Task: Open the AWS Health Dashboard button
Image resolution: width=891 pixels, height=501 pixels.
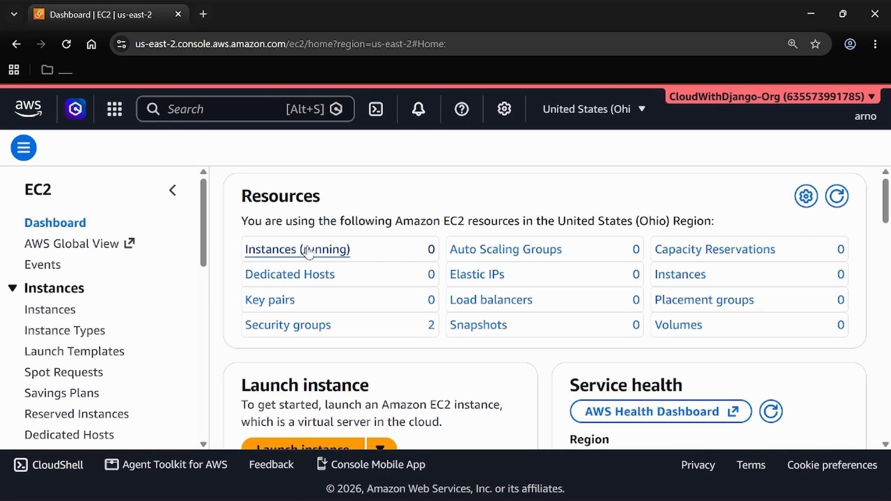Action: pyautogui.click(x=660, y=411)
